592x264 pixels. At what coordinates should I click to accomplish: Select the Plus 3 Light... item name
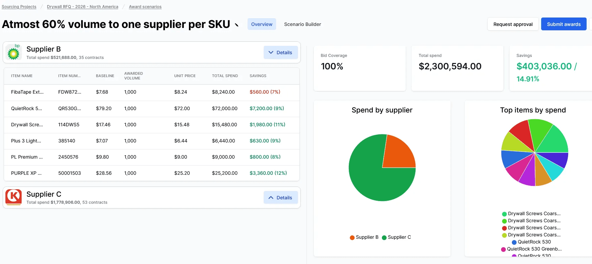pos(26,141)
